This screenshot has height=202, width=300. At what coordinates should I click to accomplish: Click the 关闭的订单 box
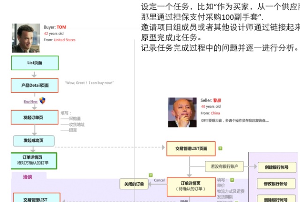[x=134, y=184]
